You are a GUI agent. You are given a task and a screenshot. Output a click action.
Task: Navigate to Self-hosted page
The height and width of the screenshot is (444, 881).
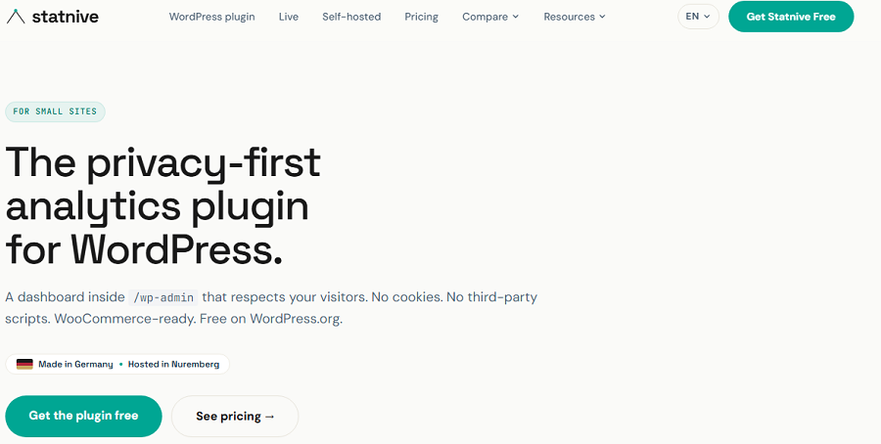(x=351, y=17)
